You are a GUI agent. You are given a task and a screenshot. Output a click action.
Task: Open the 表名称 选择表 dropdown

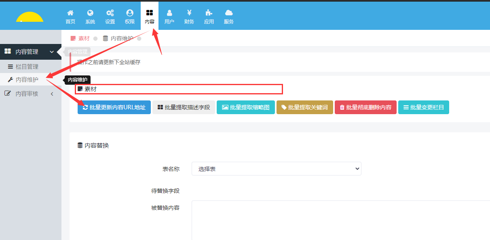pos(276,169)
